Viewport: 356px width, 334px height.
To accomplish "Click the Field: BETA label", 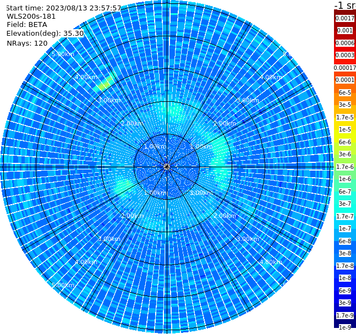I will [27, 25].
